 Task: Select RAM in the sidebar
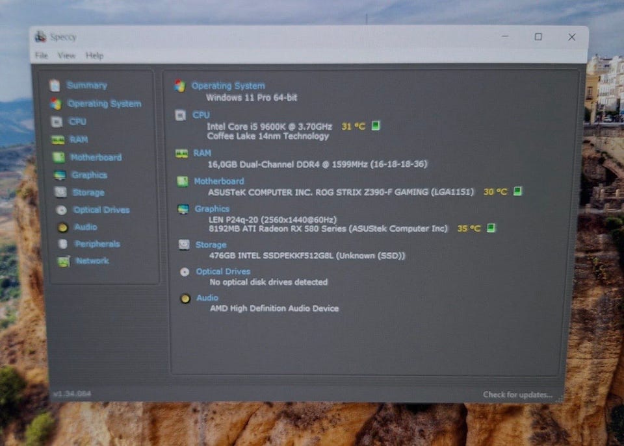[x=79, y=140]
